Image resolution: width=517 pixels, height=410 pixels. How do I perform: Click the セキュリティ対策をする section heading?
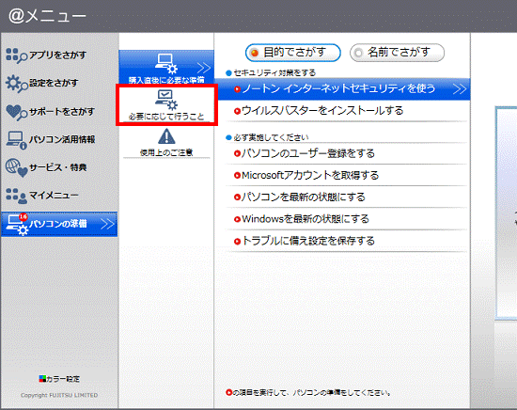click(x=274, y=73)
